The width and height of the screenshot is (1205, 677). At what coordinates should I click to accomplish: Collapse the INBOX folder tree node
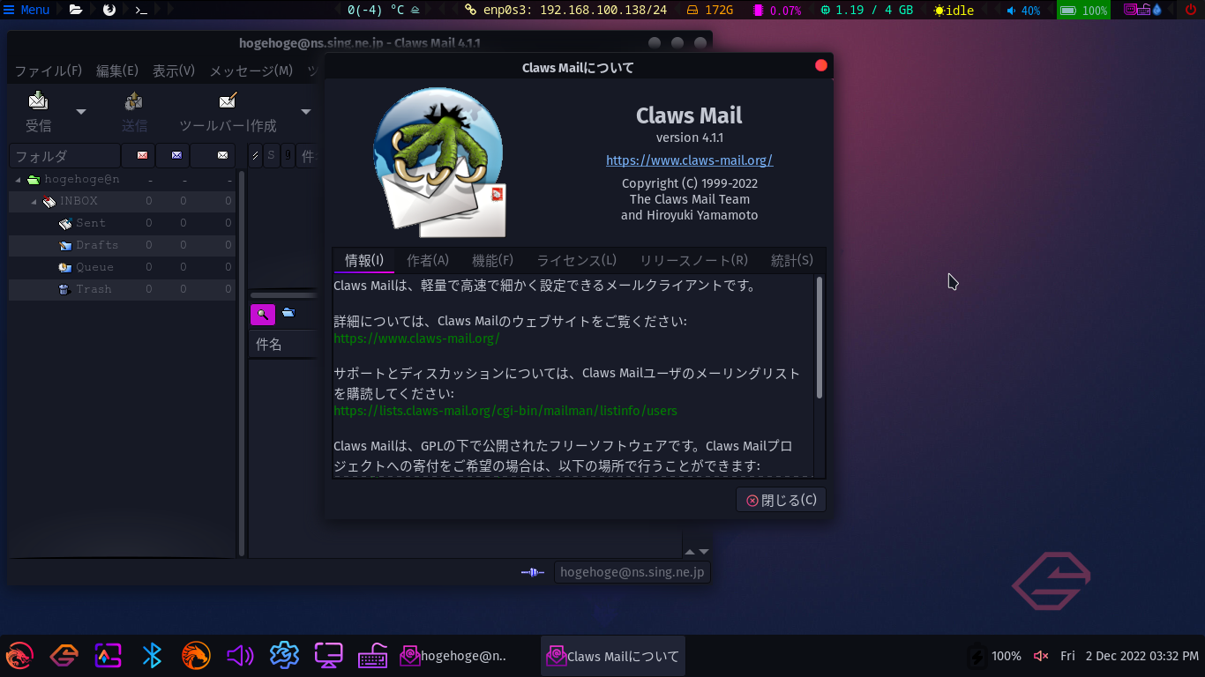click(34, 202)
